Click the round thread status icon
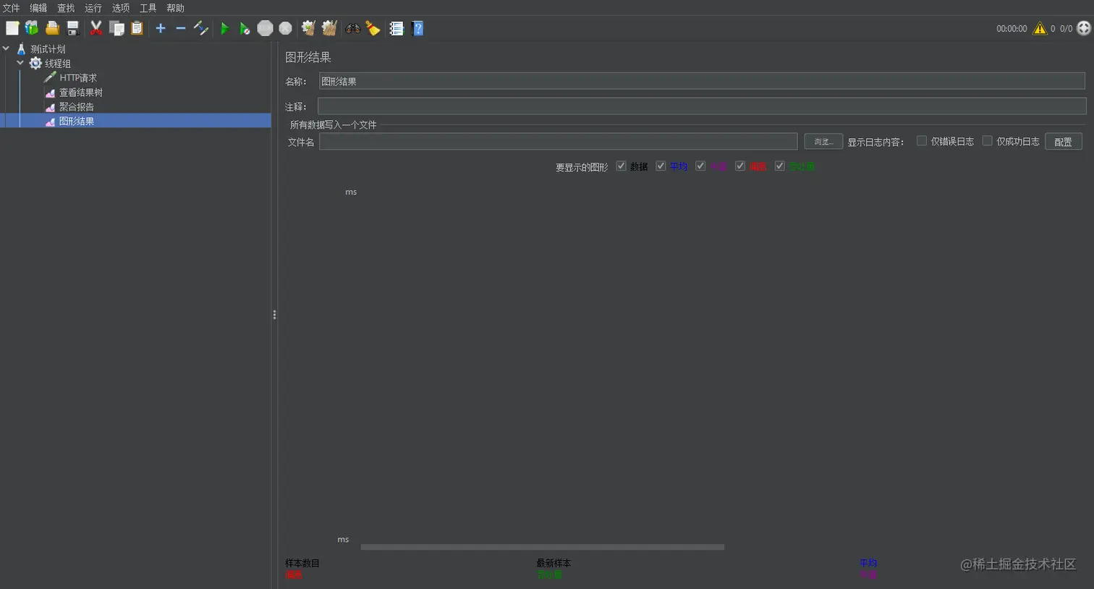Viewport: 1094px width, 589px height. [x=1084, y=28]
